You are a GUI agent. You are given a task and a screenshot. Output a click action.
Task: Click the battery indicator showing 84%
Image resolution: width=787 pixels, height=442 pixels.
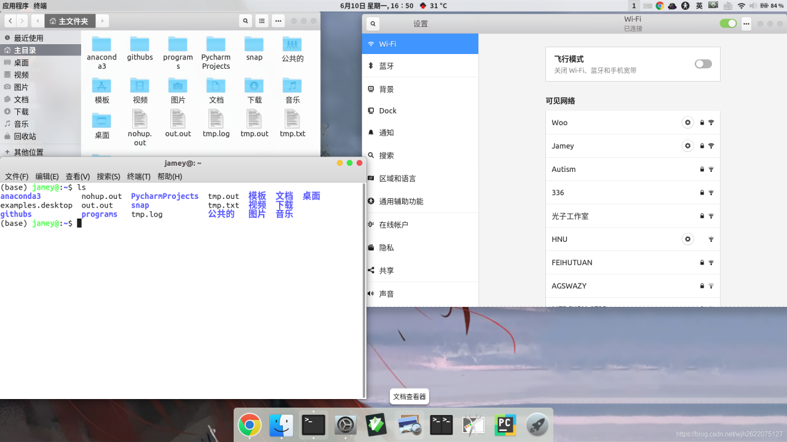pyautogui.click(x=772, y=6)
